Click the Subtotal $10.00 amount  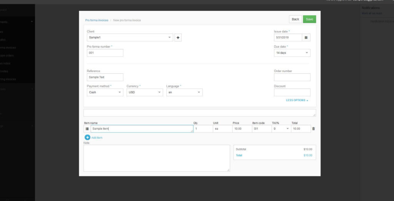(x=308, y=149)
